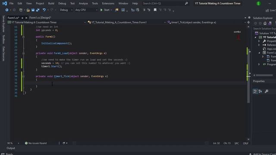Image resolution: width=276 pixels, height=155 pixels.
Task: Click the Visual Studio logo icon
Action: (x=5, y=3)
